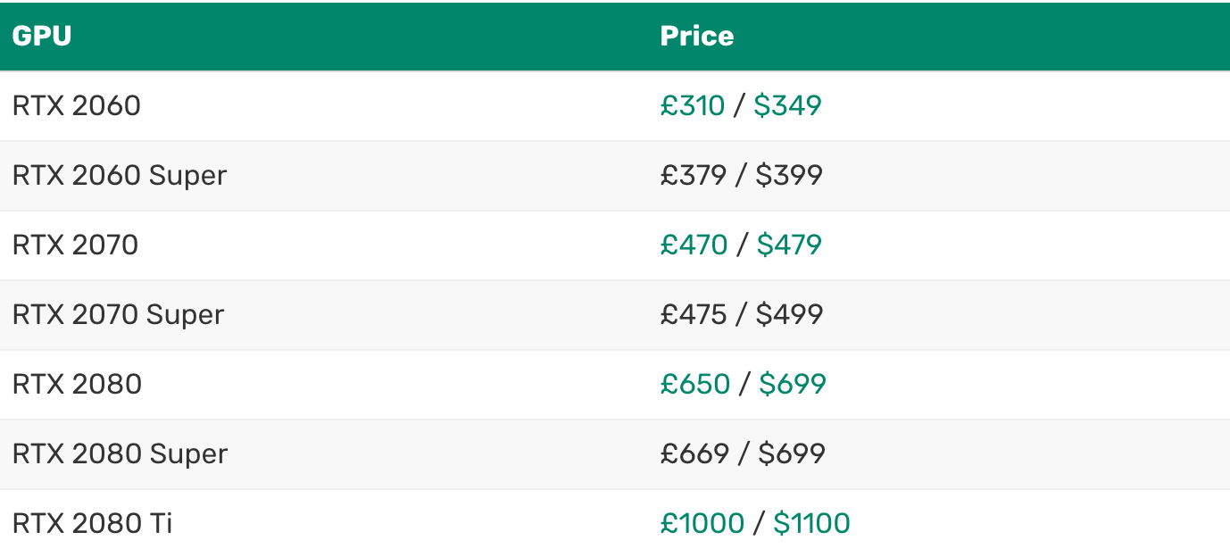The width and height of the screenshot is (1230, 557).
Task: Follow the $479 RTX 2070 price link
Action: (x=789, y=245)
